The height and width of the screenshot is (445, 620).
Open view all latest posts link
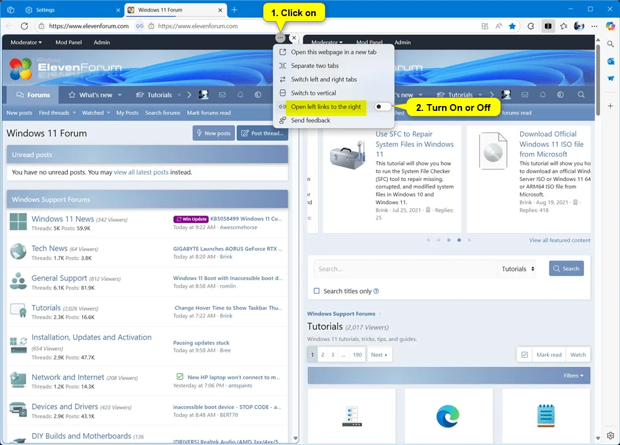pyautogui.click(x=141, y=172)
